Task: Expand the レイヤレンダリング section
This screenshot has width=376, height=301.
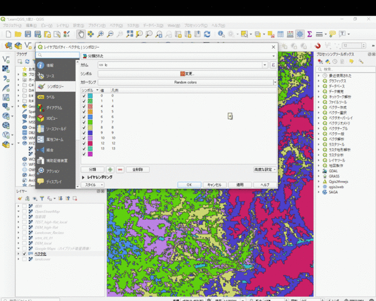Action: click(x=83, y=177)
